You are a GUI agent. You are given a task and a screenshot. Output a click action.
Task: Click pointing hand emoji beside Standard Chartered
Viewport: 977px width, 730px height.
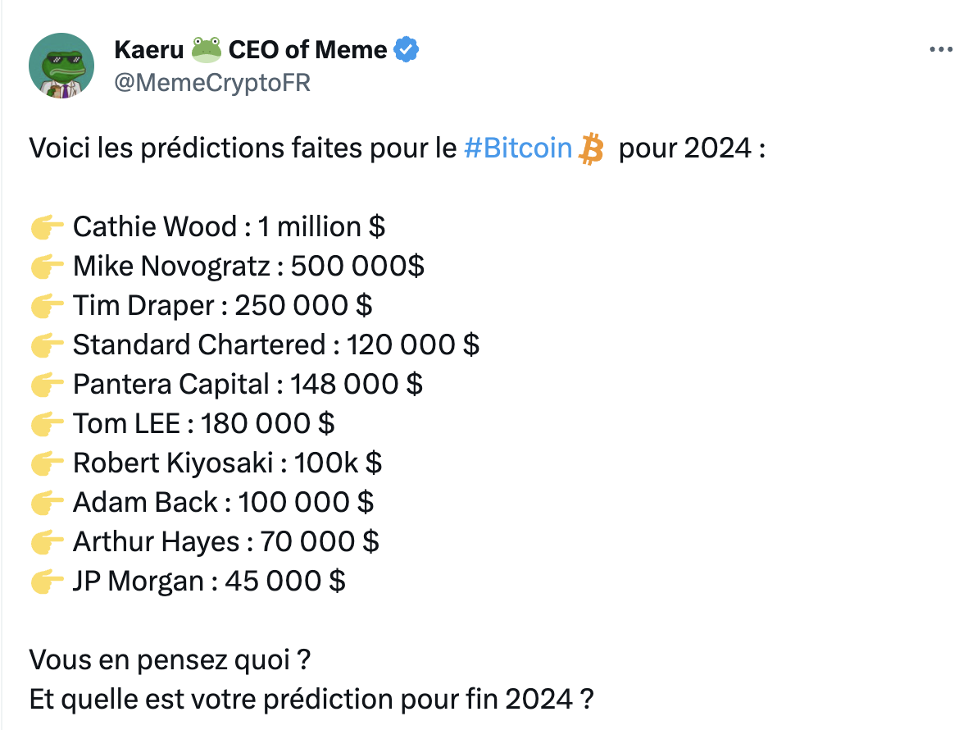click(48, 345)
